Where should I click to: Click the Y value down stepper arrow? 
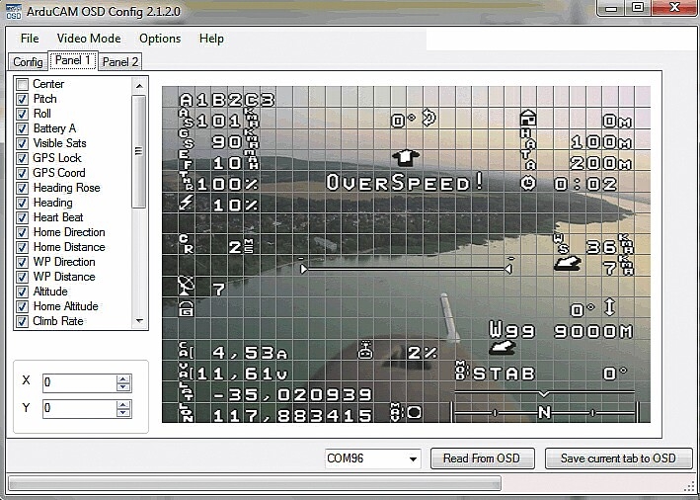tap(123, 413)
